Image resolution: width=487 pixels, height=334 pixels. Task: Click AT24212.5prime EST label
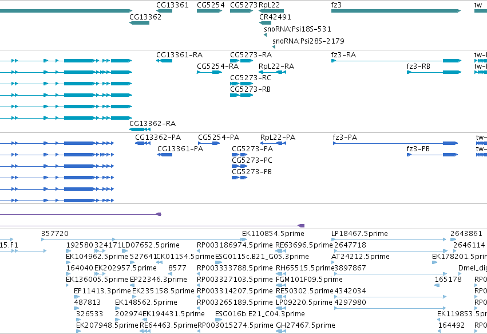click(x=361, y=257)
